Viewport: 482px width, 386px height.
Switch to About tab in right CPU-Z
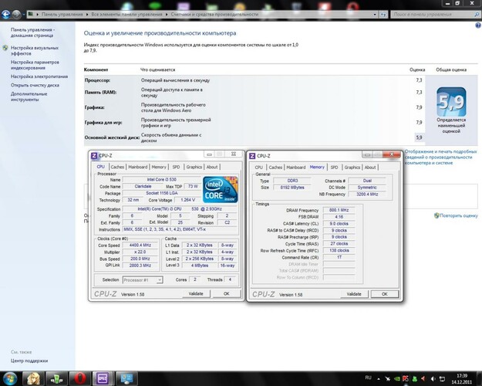pos(370,168)
